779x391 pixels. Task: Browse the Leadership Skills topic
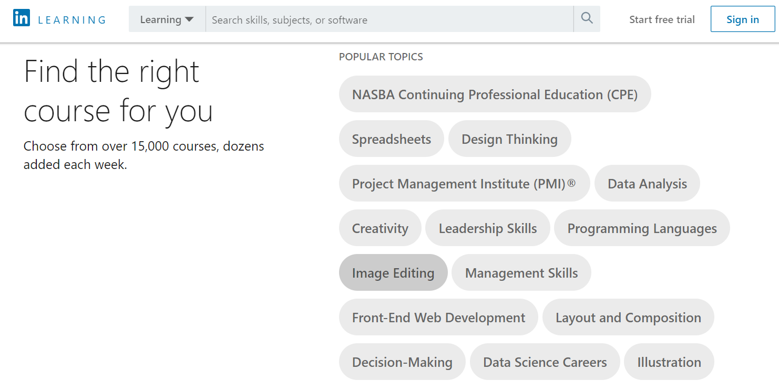[488, 228]
